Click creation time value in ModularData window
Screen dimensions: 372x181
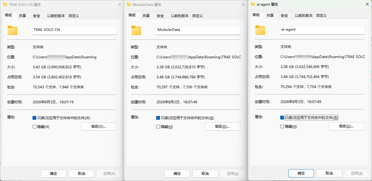177,102
